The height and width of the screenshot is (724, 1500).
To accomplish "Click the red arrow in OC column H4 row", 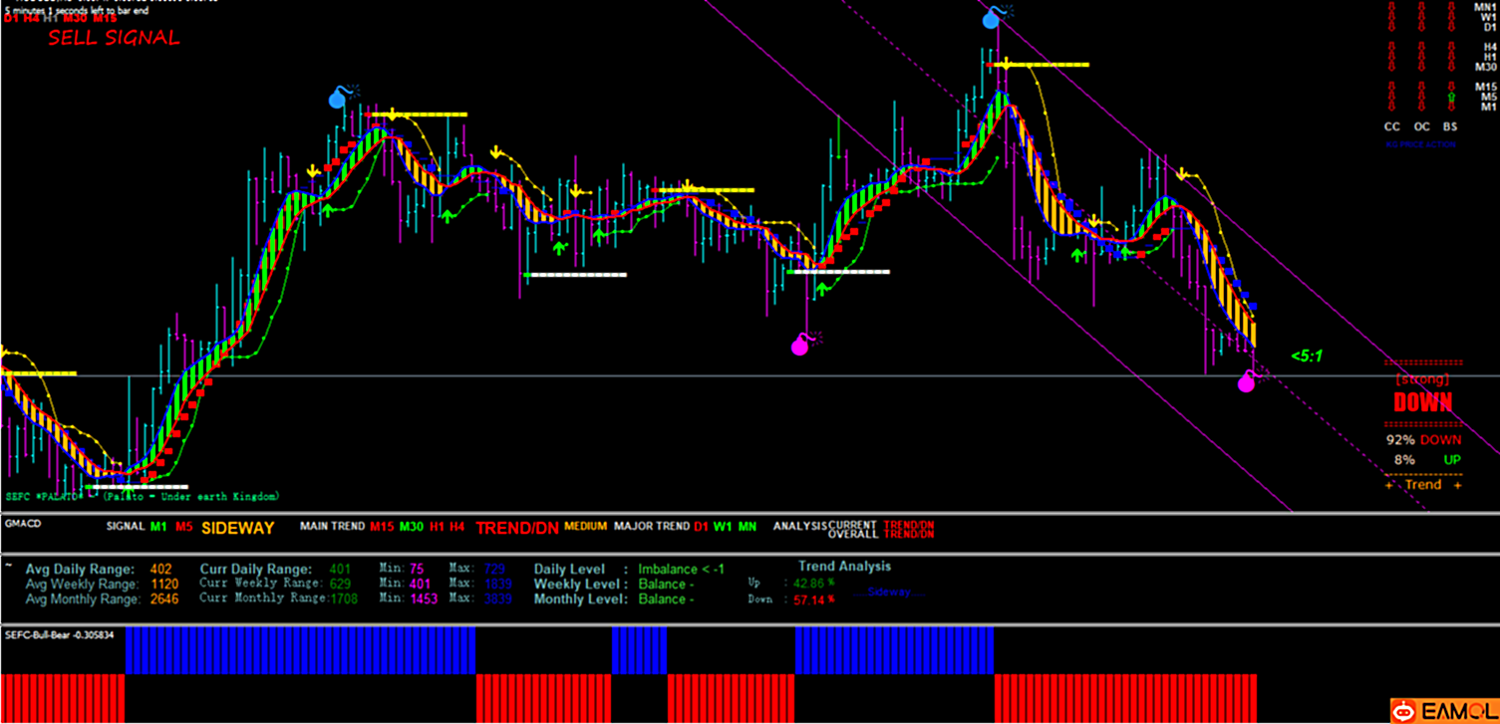I will point(1421,47).
